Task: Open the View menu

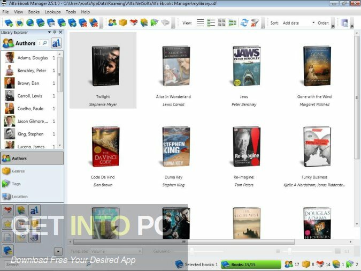Action: [18, 12]
